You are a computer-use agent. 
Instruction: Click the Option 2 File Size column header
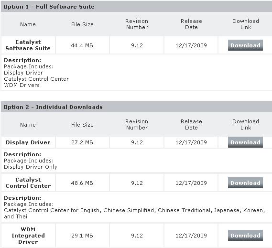[82, 125]
